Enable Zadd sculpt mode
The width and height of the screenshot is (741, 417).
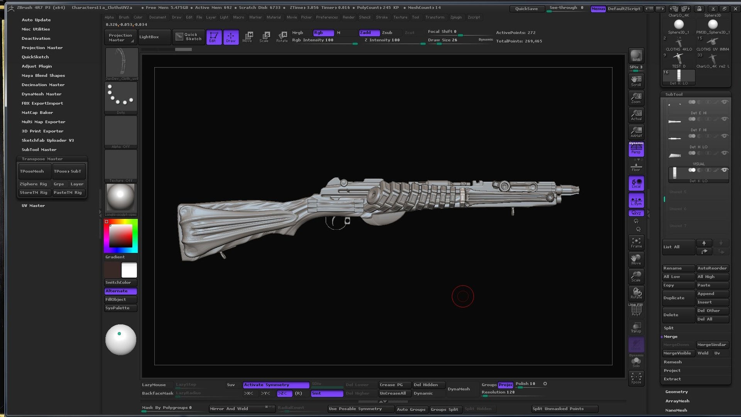pos(369,33)
